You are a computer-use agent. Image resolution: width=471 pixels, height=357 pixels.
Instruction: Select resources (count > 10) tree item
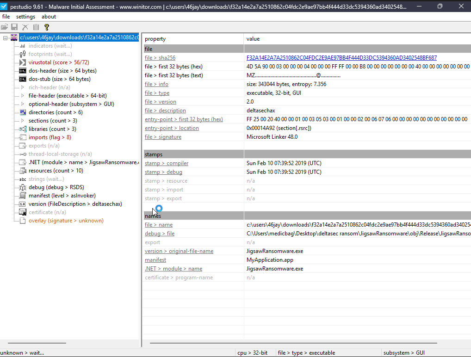[x=56, y=171]
